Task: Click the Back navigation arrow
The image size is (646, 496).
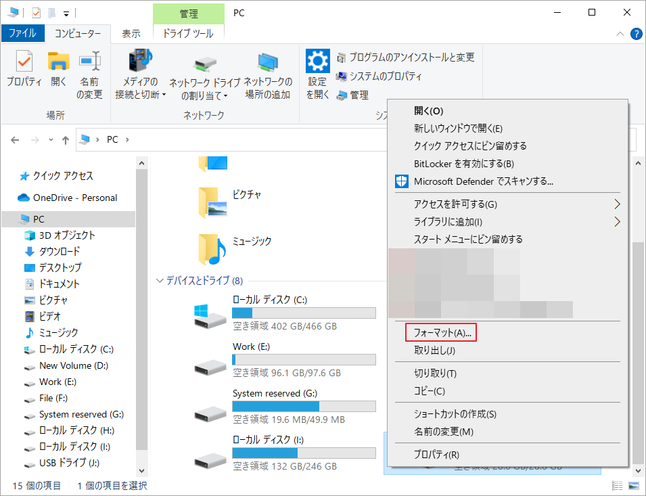Action: (x=16, y=140)
